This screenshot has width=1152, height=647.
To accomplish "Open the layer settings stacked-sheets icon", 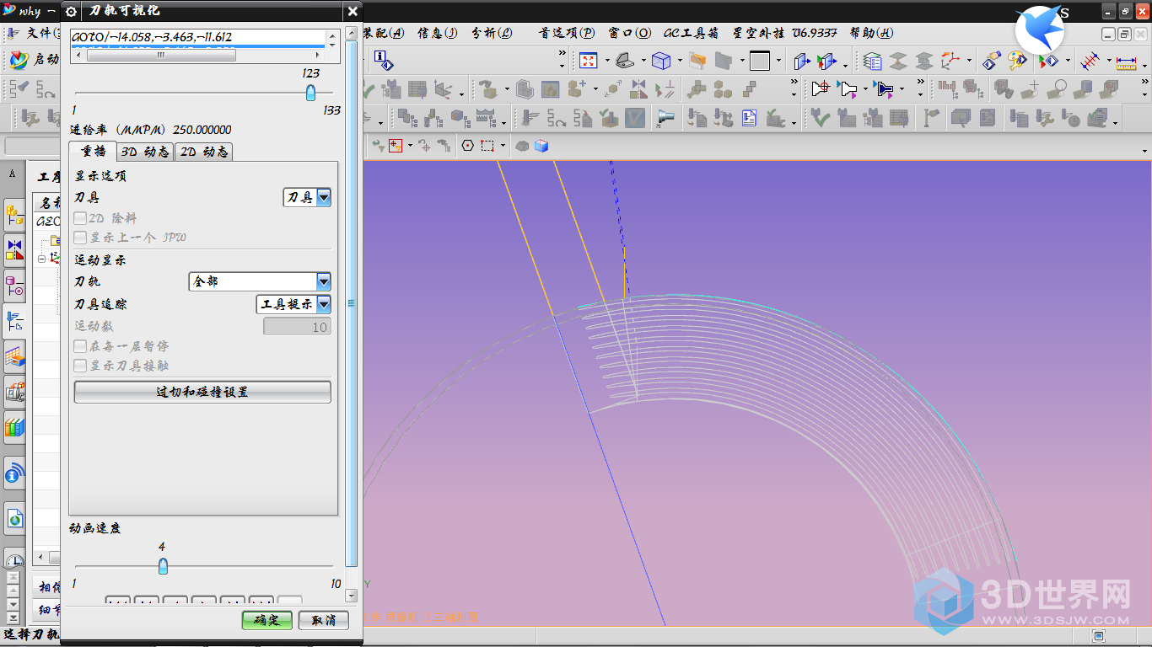I will pos(873,61).
